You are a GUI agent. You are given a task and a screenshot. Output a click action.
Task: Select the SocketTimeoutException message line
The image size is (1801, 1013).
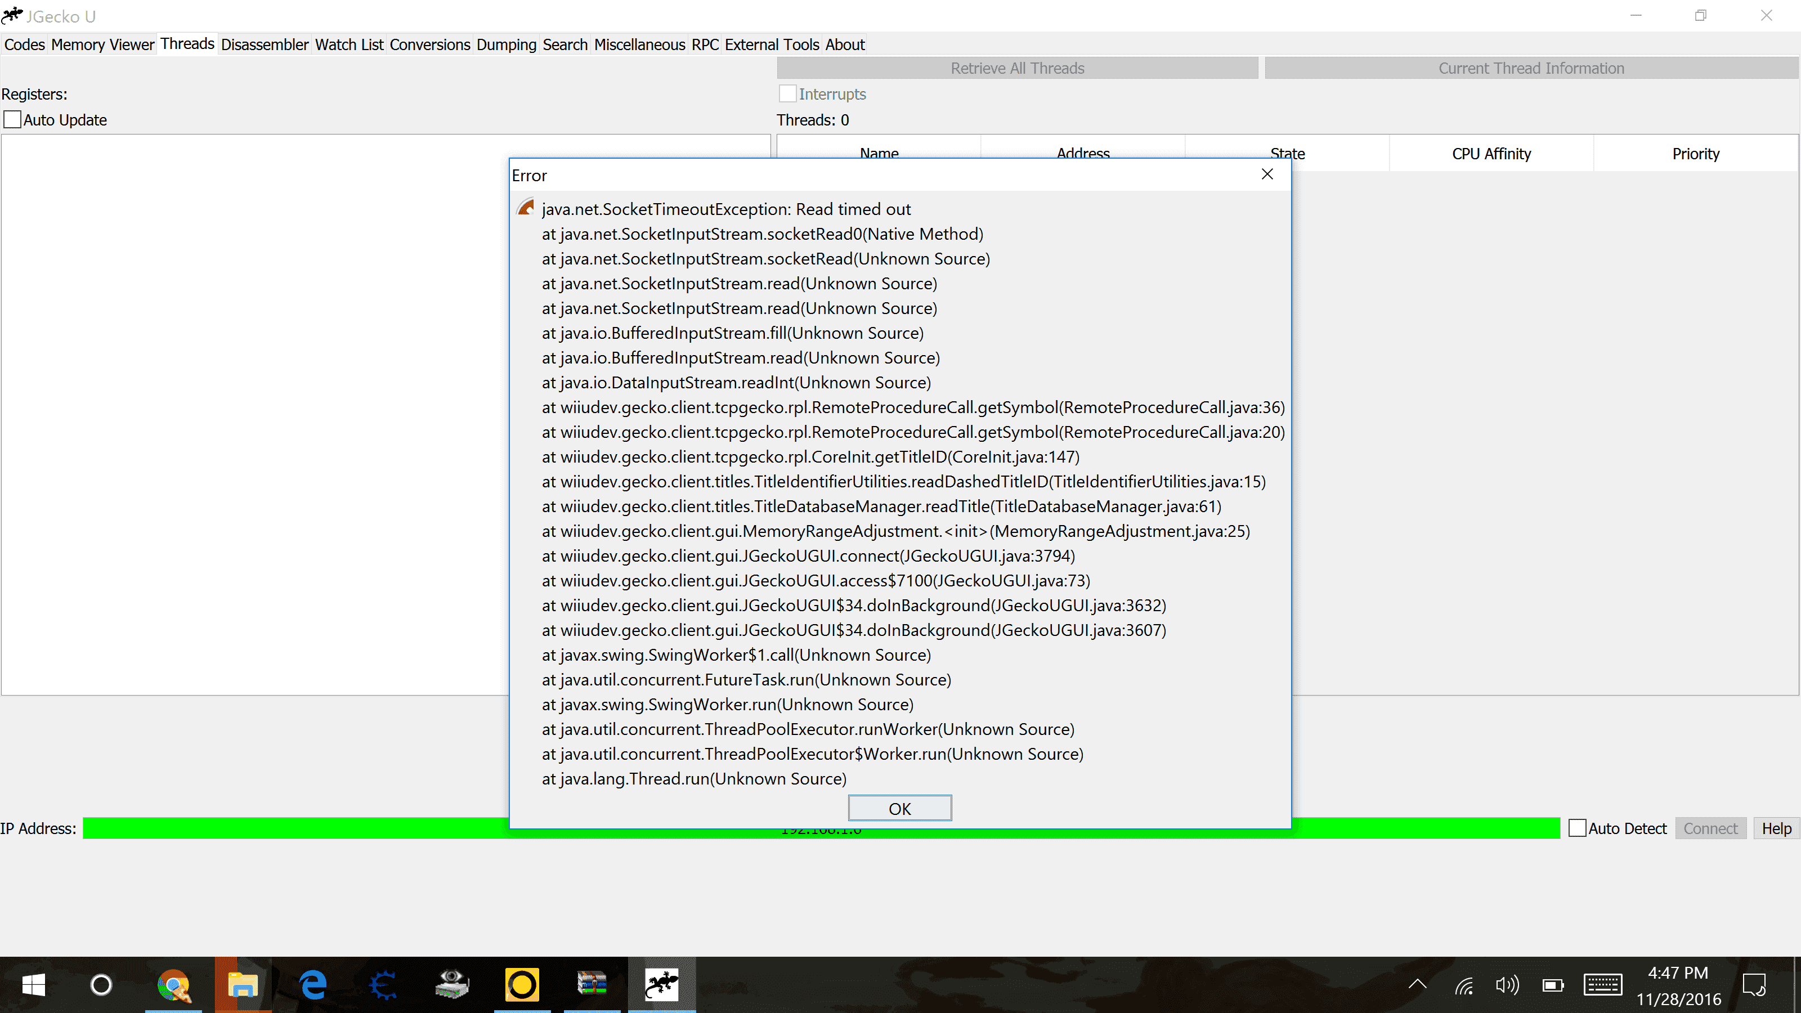pos(725,209)
